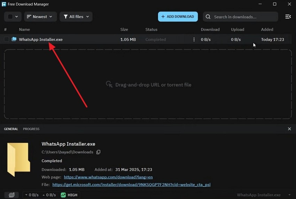
Task: Click the plus icon on ADD DOWNLOAD
Action: click(163, 17)
